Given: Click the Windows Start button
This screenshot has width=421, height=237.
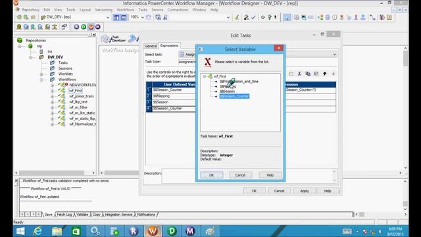Looking at the screenshot, I should (x=20, y=231).
